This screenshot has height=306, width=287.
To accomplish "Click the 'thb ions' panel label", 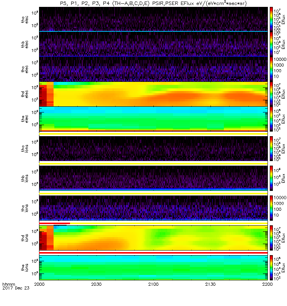I will pyautogui.click(x=24, y=178).
